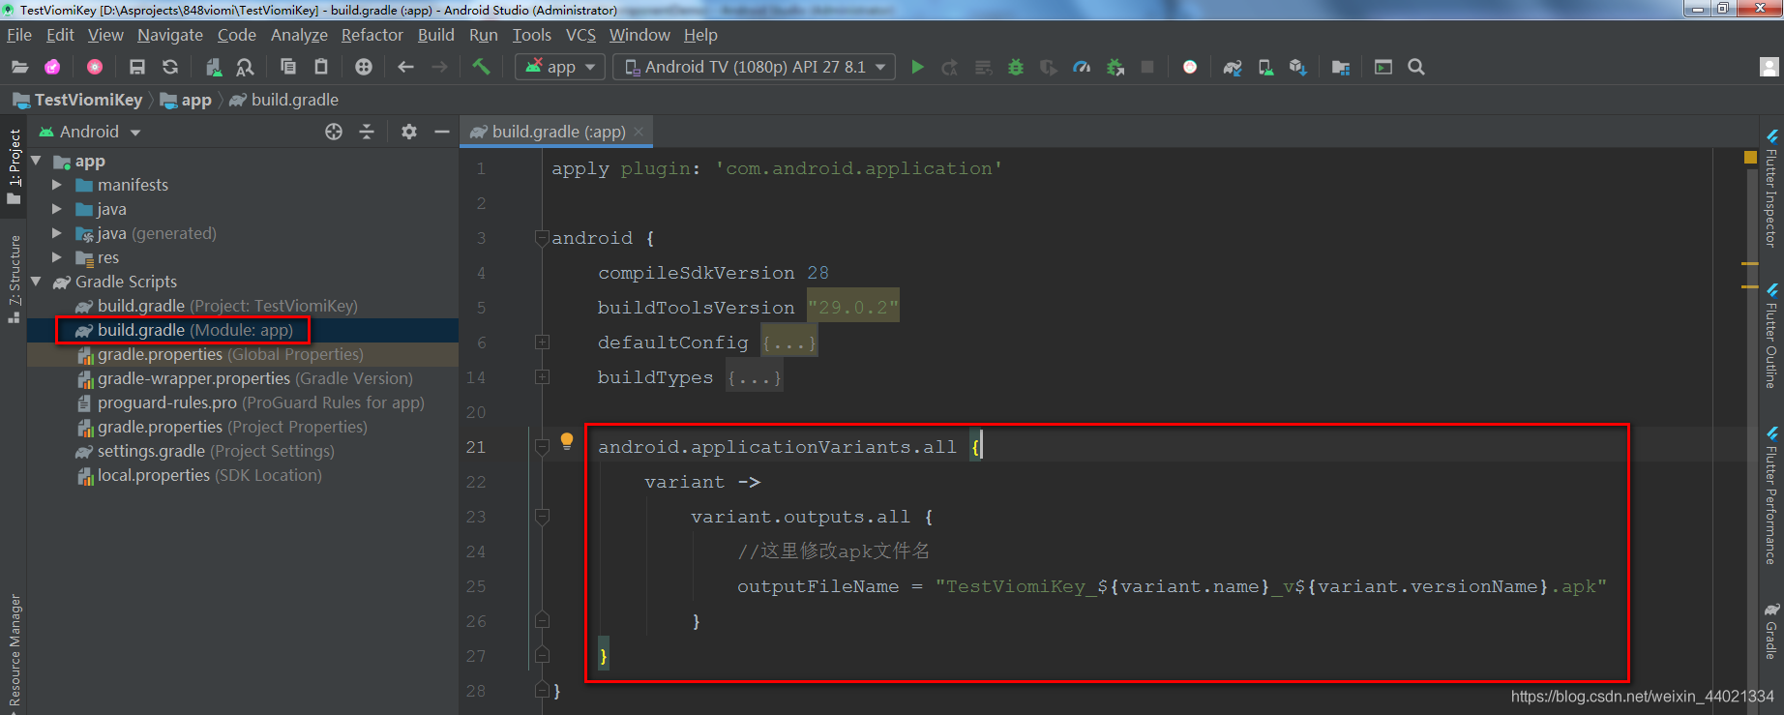Viewport: 1784px width, 715px height.
Task: Click the Stop square icon
Action: pyautogui.click(x=1147, y=67)
